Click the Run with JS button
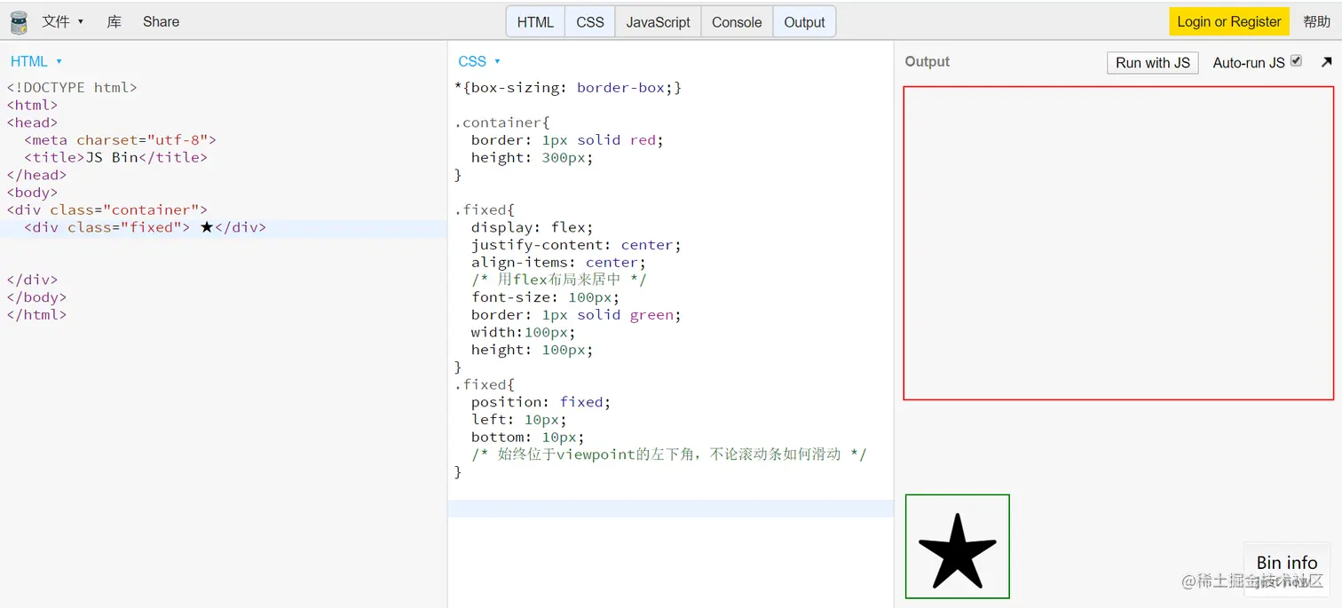Image resolution: width=1342 pixels, height=608 pixels. pos(1153,63)
